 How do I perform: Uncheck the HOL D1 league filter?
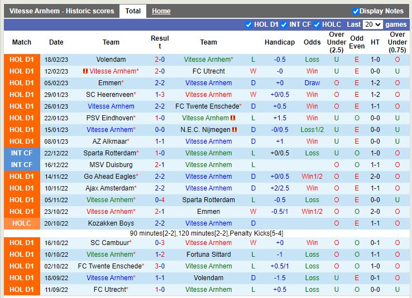pos(248,25)
